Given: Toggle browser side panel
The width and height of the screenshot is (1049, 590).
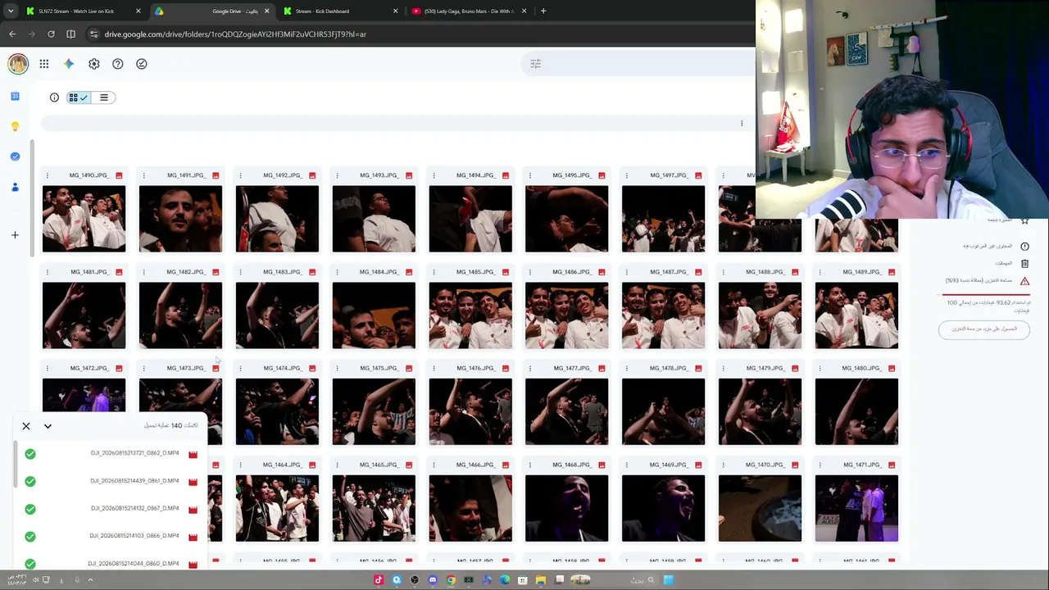Looking at the screenshot, I should coord(70,34).
